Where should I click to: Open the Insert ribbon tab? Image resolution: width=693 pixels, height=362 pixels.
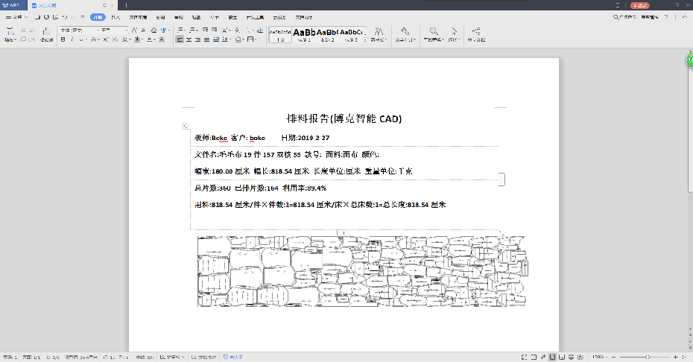point(115,16)
